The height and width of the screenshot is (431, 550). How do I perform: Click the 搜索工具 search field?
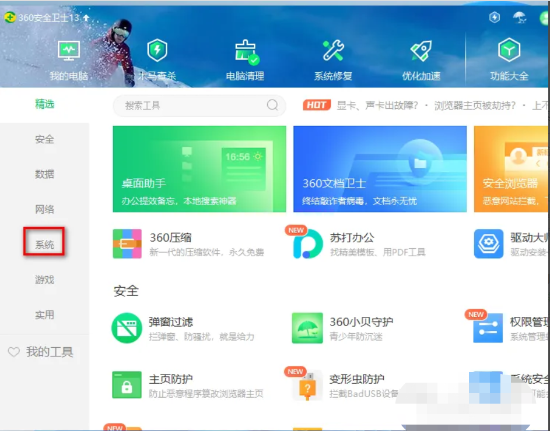click(x=199, y=105)
